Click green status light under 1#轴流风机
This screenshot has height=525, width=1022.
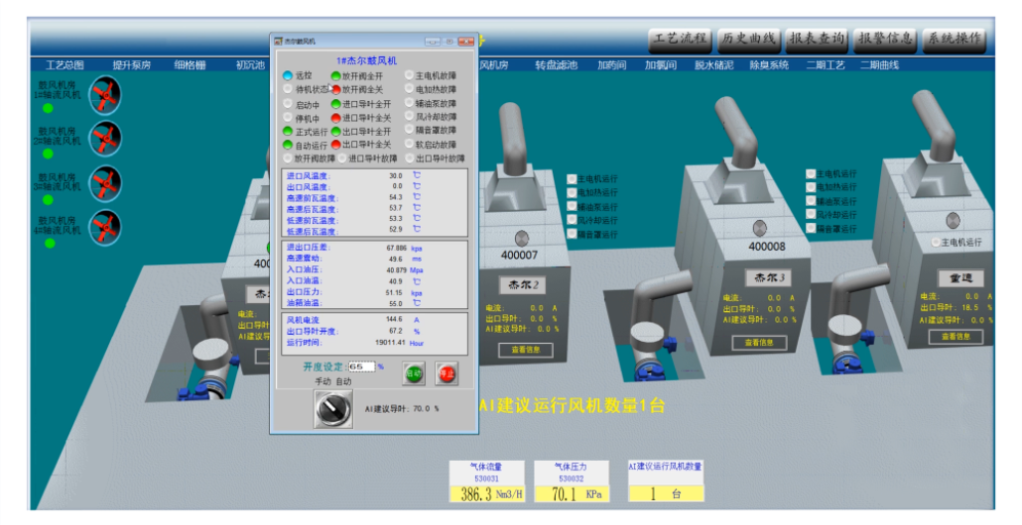coord(48,108)
